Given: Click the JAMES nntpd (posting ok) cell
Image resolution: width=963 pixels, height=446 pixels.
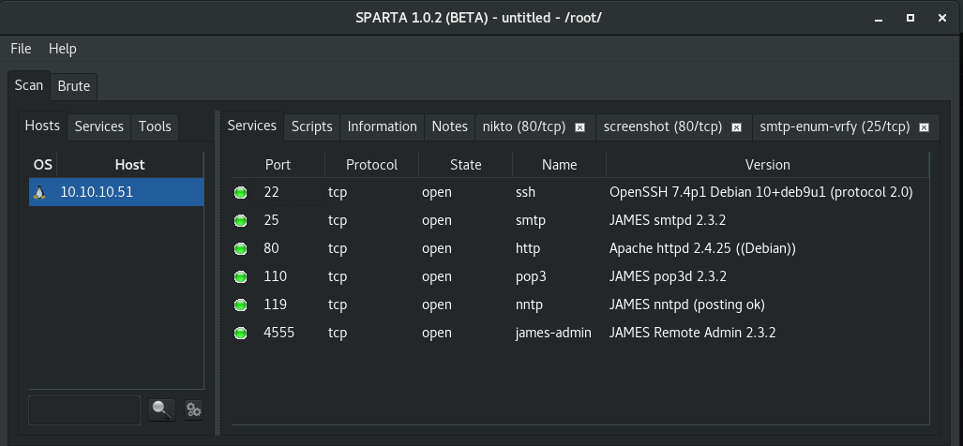Looking at the screenshot, I should coord(768,305).
